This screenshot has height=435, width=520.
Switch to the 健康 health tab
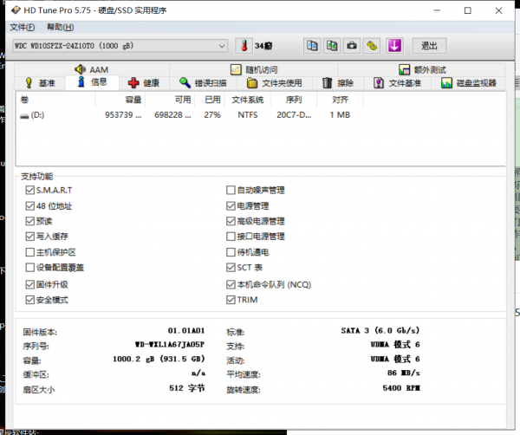[144, 83]
